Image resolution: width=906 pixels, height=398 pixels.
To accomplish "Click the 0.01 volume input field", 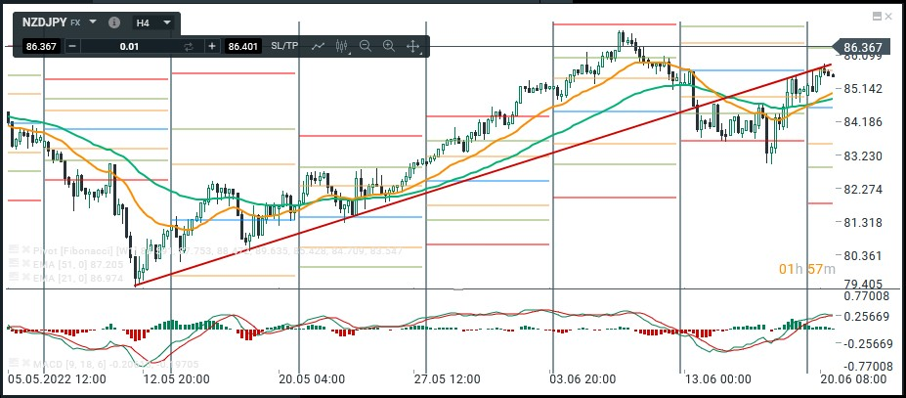I will (129, 46).
